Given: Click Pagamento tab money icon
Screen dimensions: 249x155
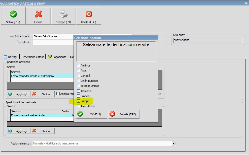Looking at the screenshot, I should [50, 57].
